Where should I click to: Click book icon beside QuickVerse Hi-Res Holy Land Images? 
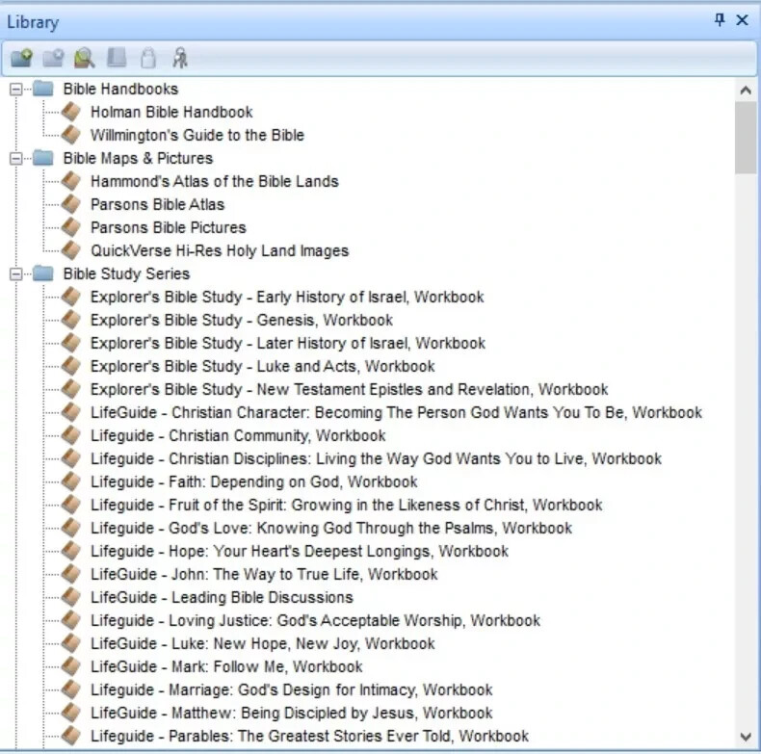click(x=71, y=250)
